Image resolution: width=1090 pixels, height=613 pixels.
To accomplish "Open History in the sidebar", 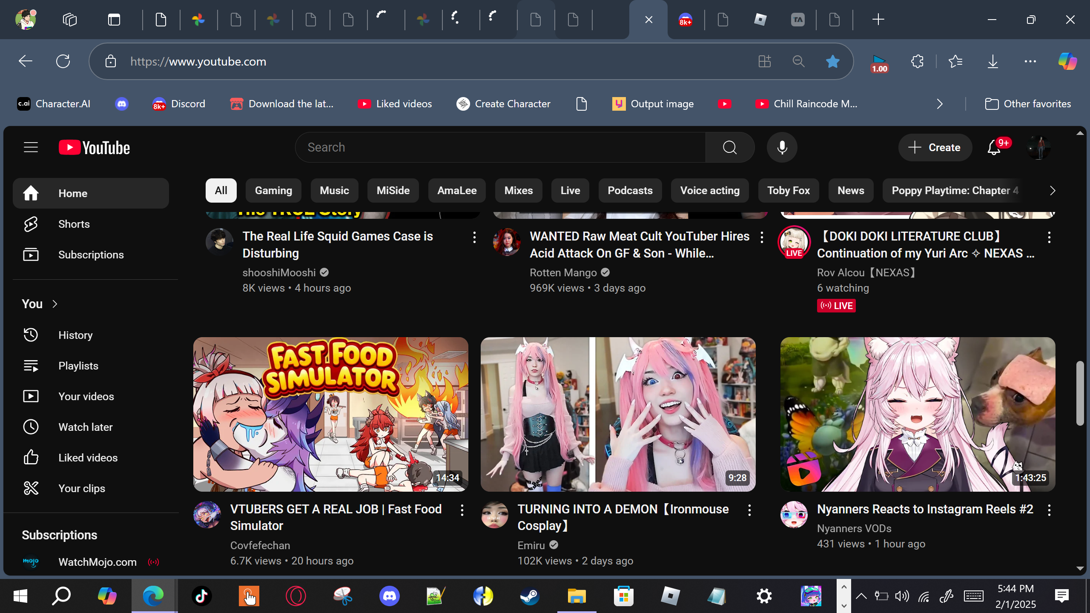I will click(x=75, y=335).
